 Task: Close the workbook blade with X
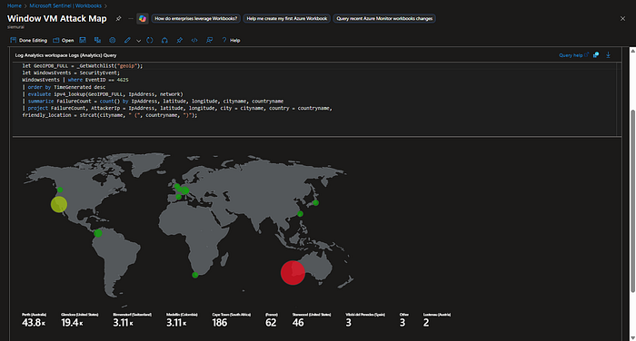tap(622, 19)
